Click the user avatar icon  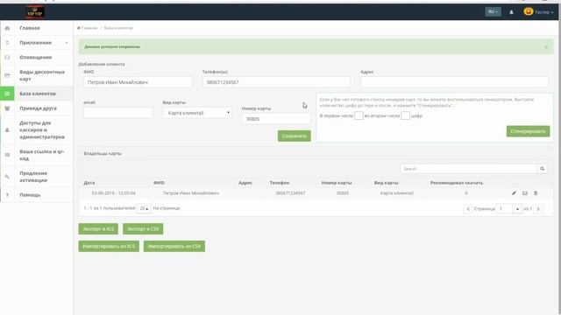click(528, 11)
